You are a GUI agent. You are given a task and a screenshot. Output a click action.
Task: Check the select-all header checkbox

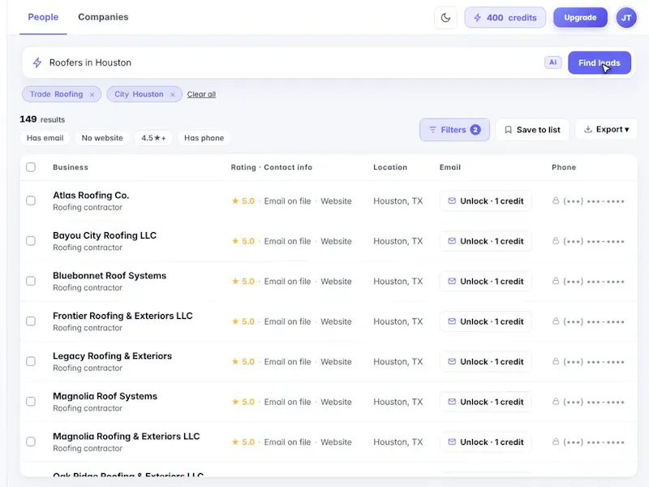(x=31, y=167)
